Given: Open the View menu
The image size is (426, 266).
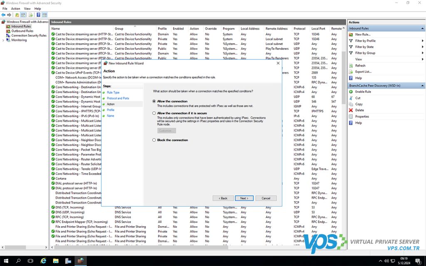Looking at the screenshot, I should coord(27,9).
